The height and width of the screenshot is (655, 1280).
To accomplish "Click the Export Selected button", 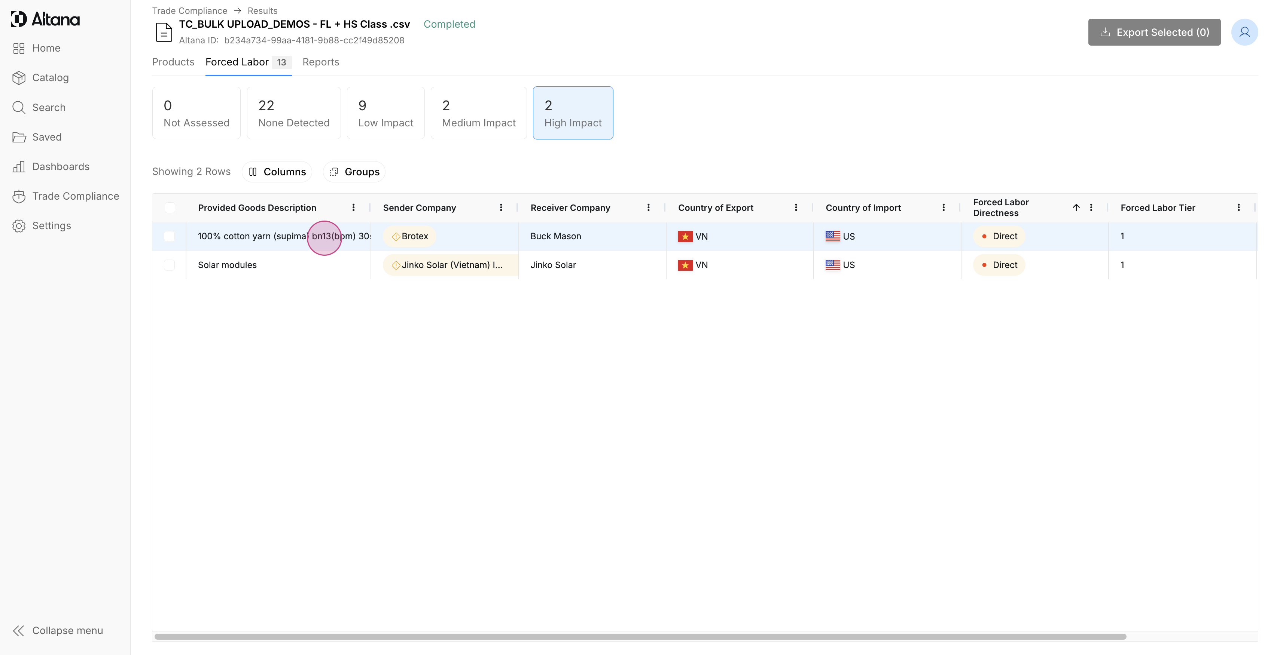I will coord(1154,32).
